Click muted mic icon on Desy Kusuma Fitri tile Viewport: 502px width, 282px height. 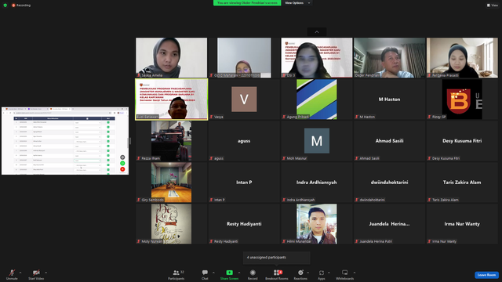point(429,158)
